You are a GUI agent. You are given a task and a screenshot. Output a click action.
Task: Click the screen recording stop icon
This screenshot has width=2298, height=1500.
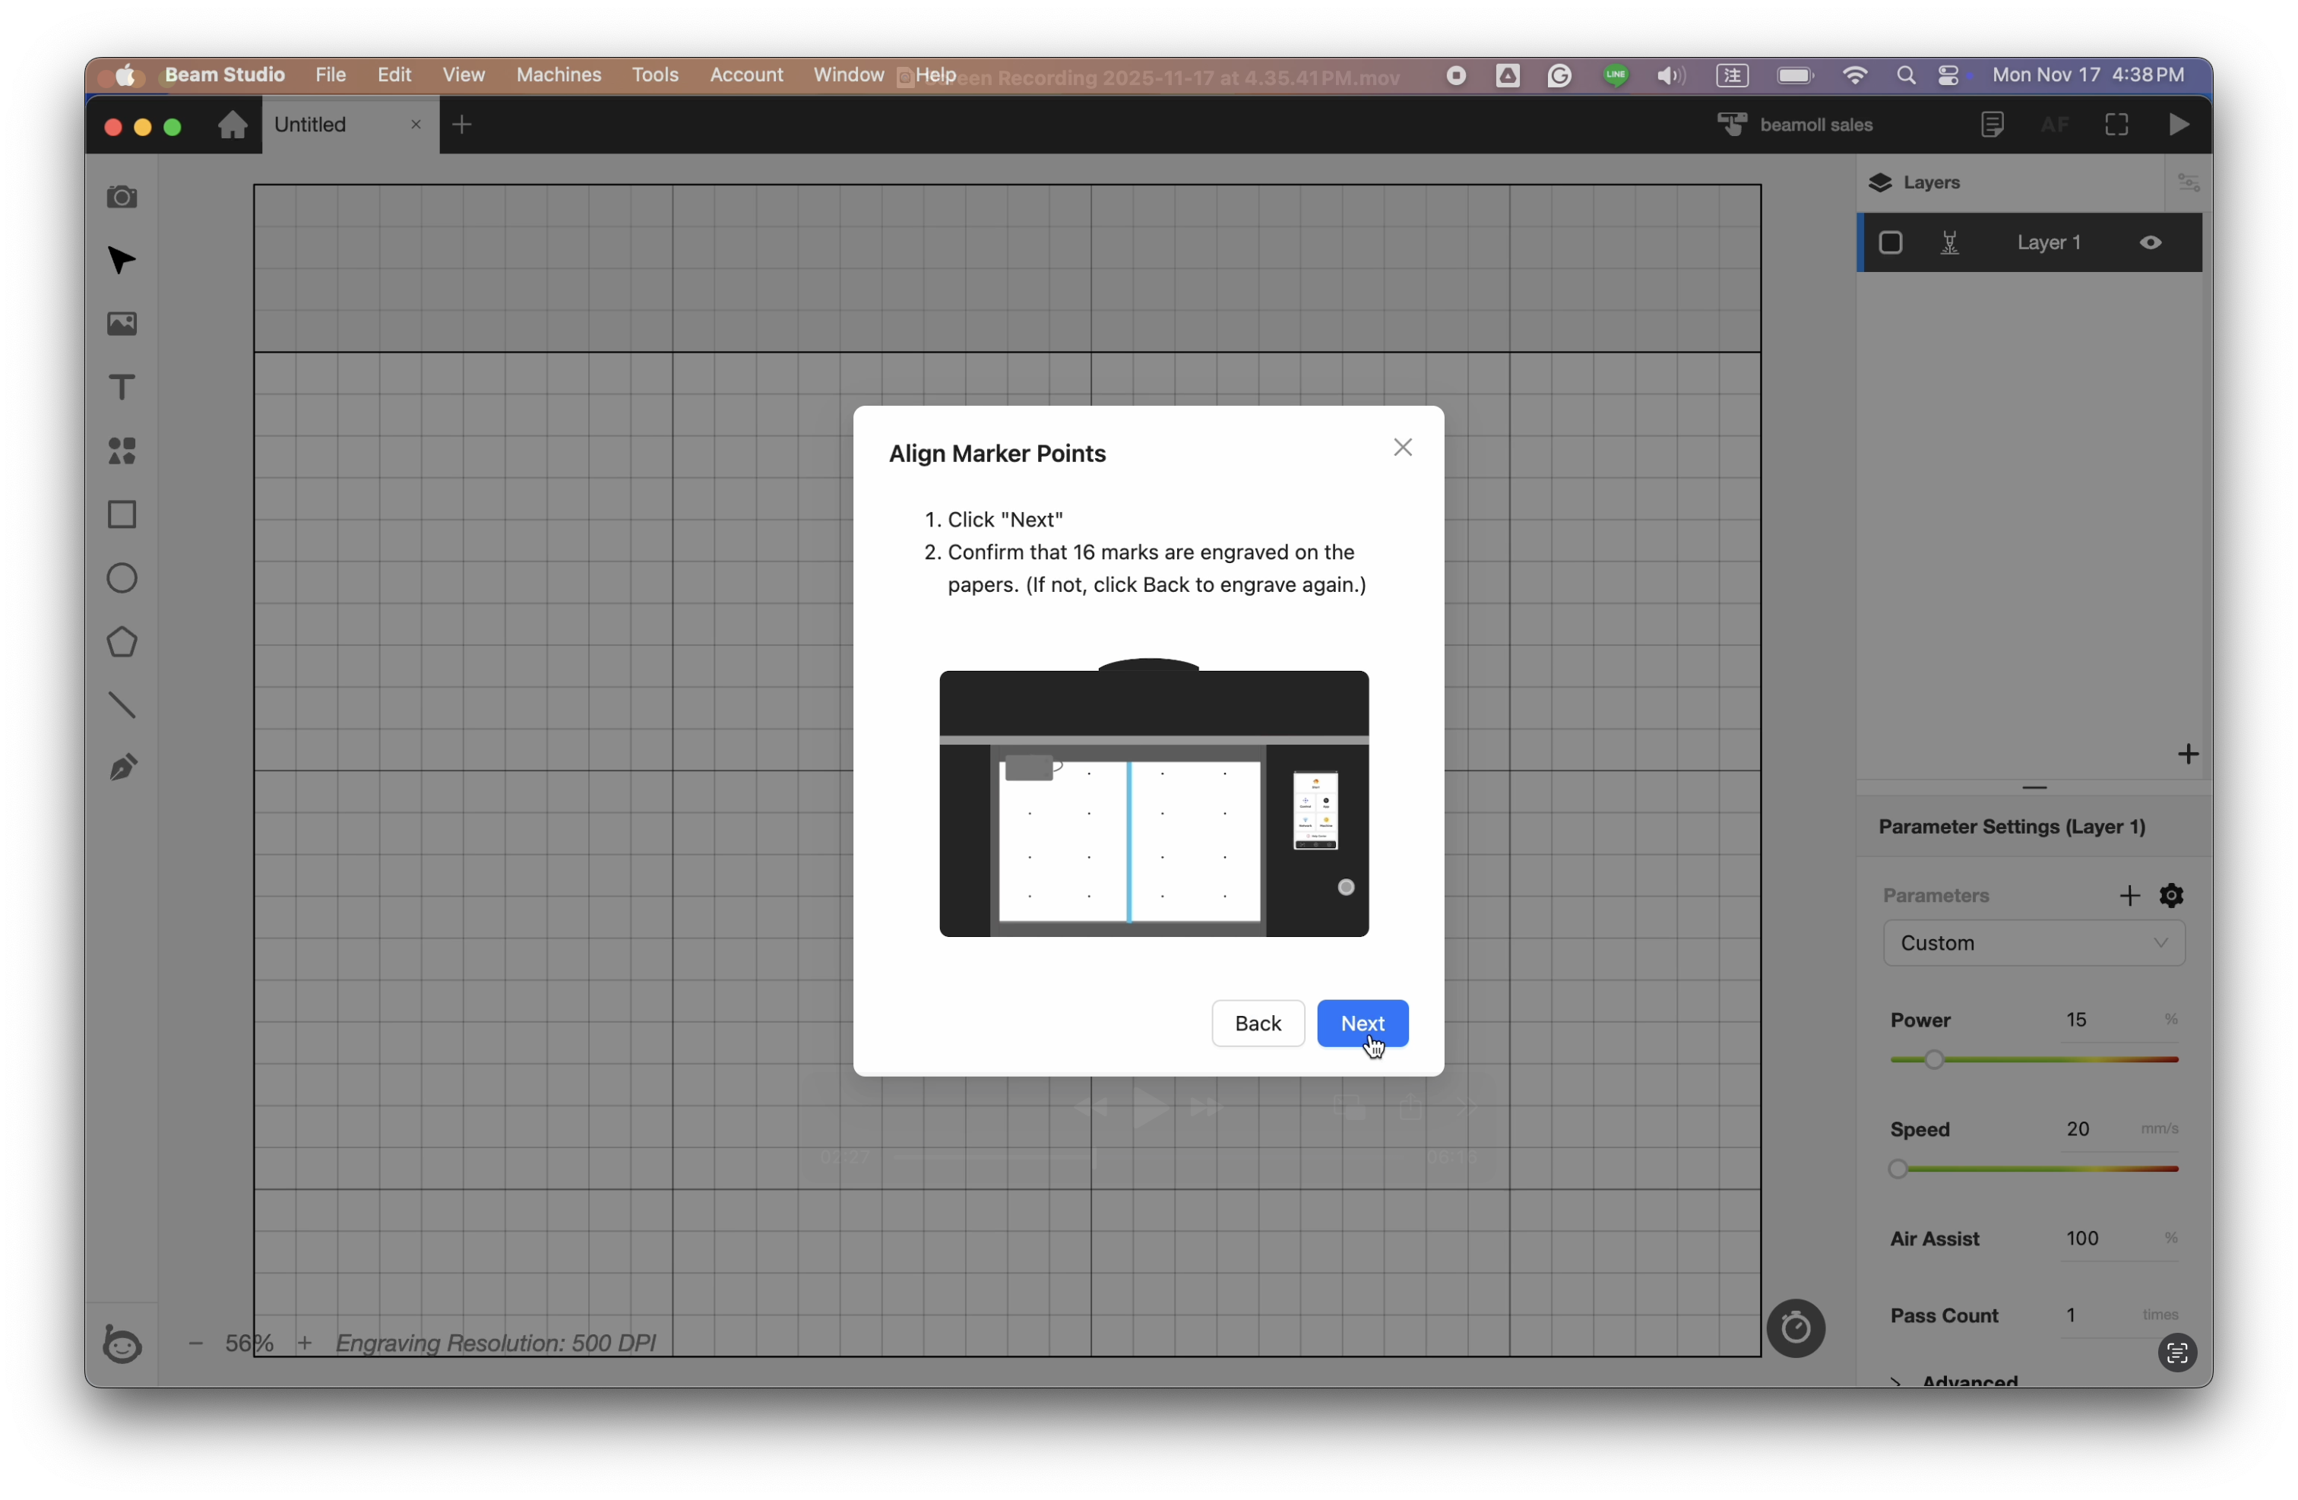point(1456,75)
